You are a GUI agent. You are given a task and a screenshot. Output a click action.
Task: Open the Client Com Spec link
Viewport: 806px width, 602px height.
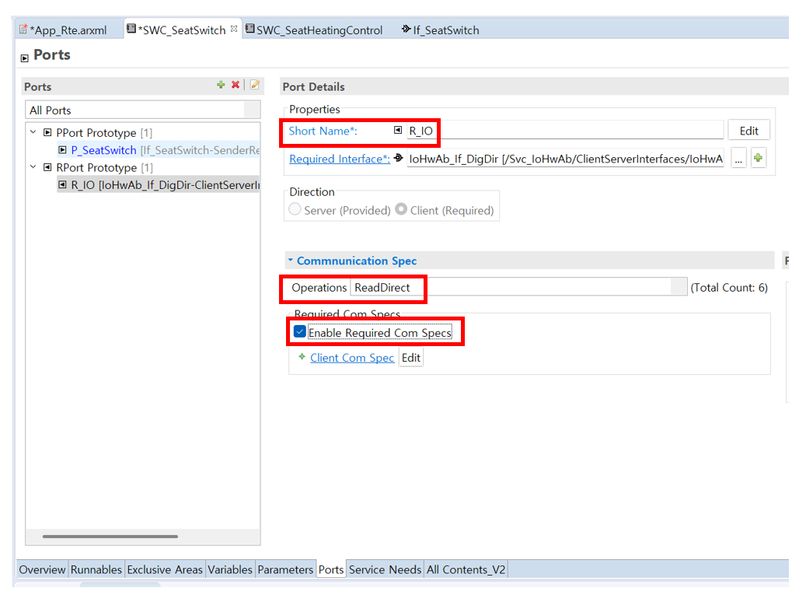(352, 358)
